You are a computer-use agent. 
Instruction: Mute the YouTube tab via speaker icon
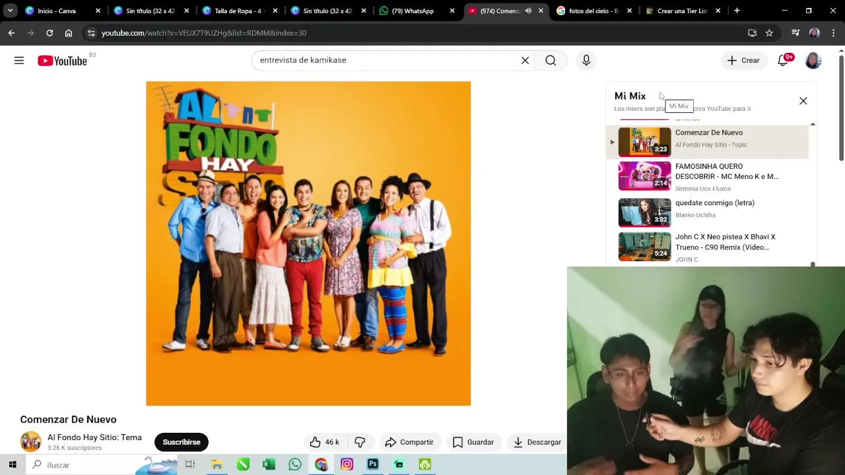(x=528, y=11)
